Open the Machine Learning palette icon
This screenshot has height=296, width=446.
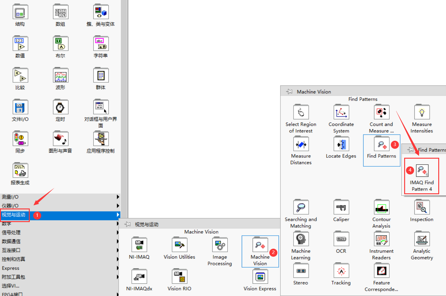(301, 239)
